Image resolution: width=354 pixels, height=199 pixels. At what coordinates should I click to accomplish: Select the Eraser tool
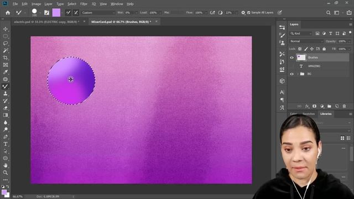tap(6, 108)
